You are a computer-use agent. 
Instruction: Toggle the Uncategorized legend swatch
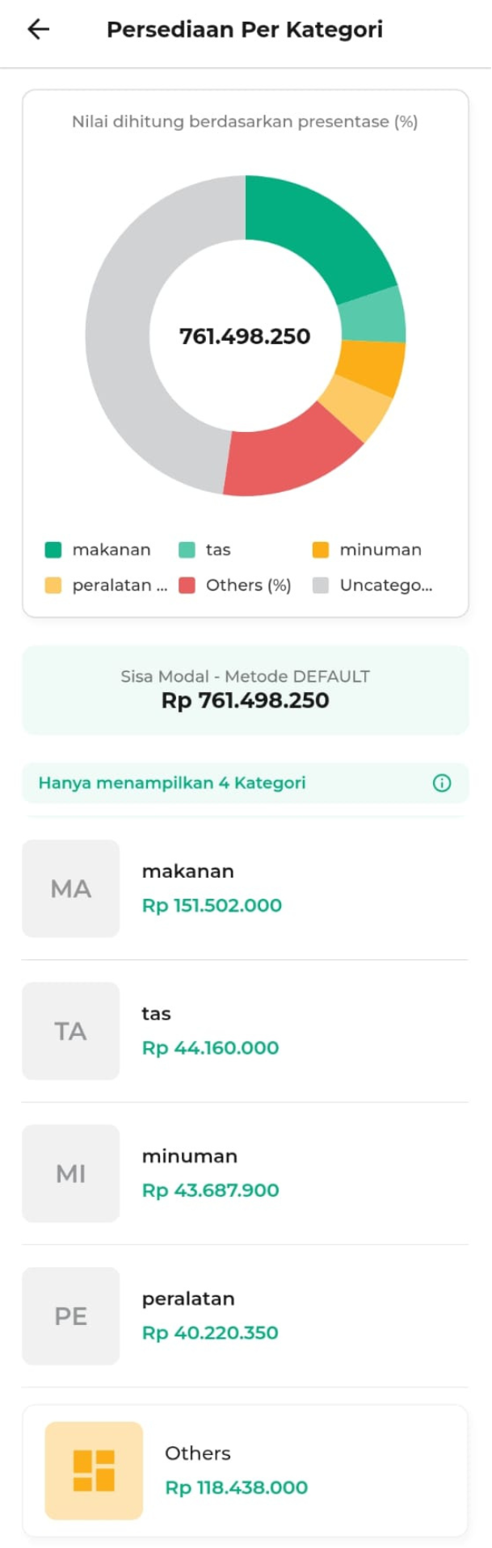[x=321, y=585]
